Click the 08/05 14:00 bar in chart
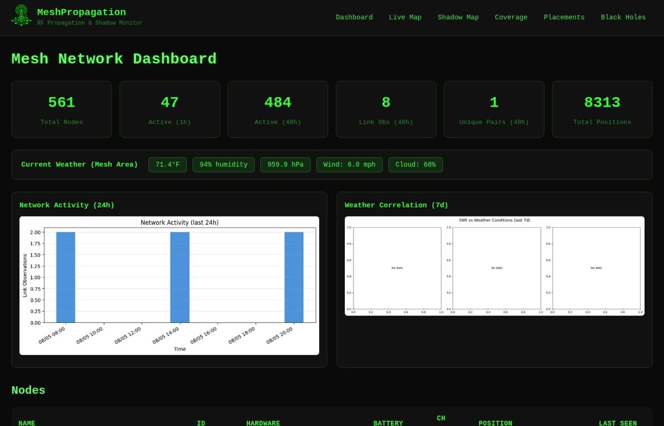The height and width of the screenshot is (426, 664). click(180, 277)
